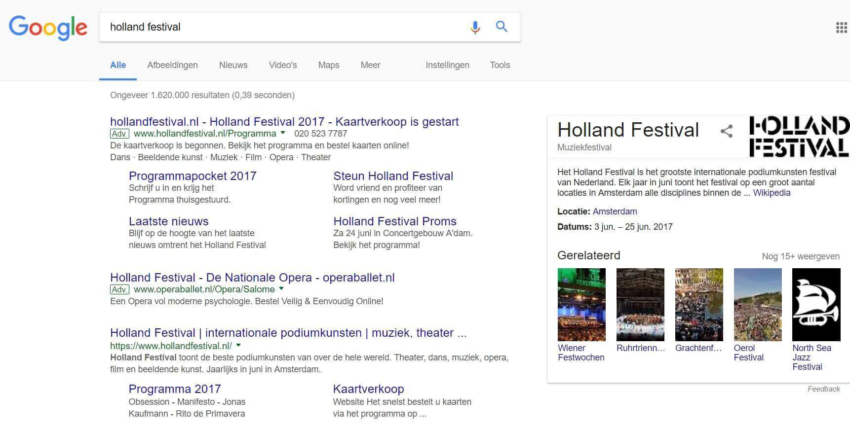The width and height of the screenshot is (850, 426).
Task: Open the Oerol Festival text link
Action: 748,353
